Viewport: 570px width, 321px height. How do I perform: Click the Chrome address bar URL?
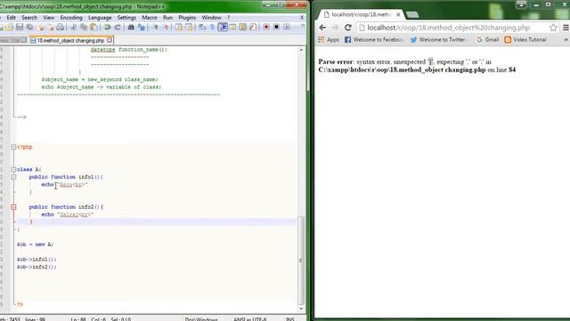449,28
